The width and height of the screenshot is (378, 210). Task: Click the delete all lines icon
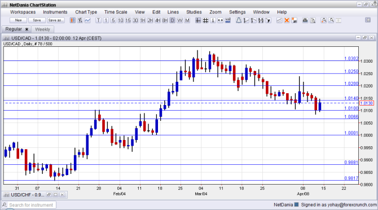pyautogui.click(x=294, y=20)
